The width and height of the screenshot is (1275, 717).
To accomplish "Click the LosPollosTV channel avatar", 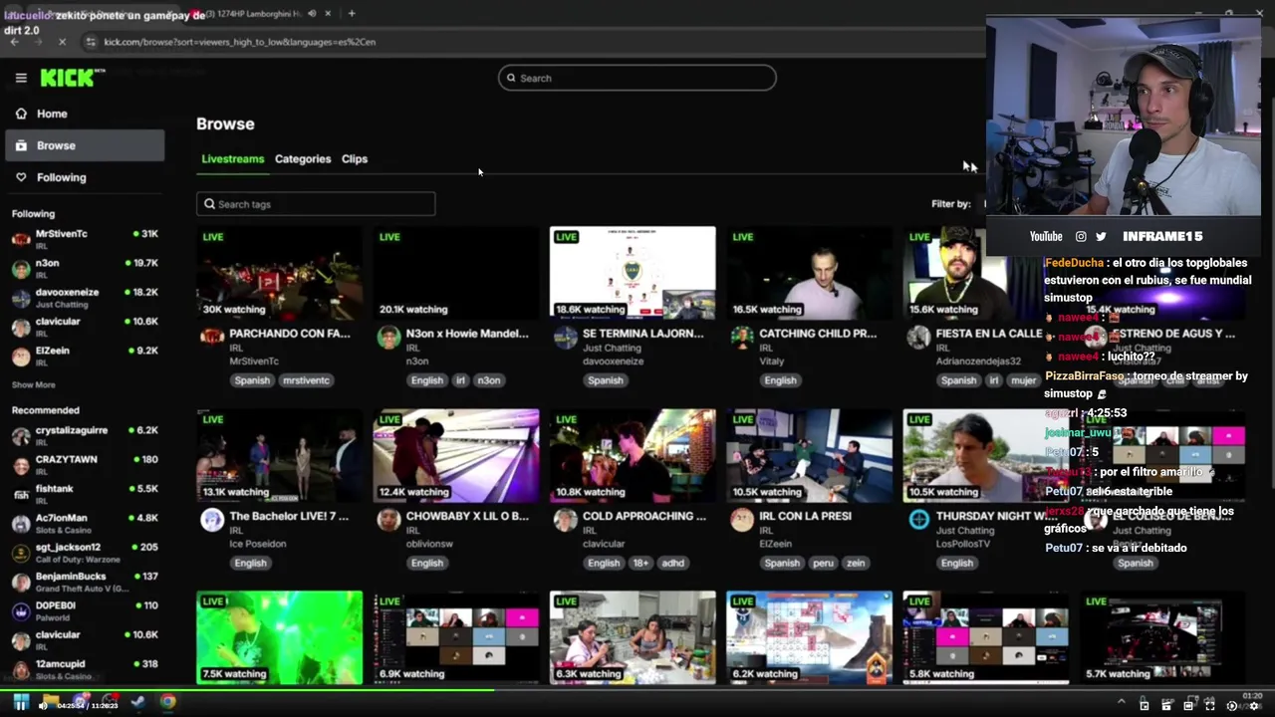I will [918, 520].
